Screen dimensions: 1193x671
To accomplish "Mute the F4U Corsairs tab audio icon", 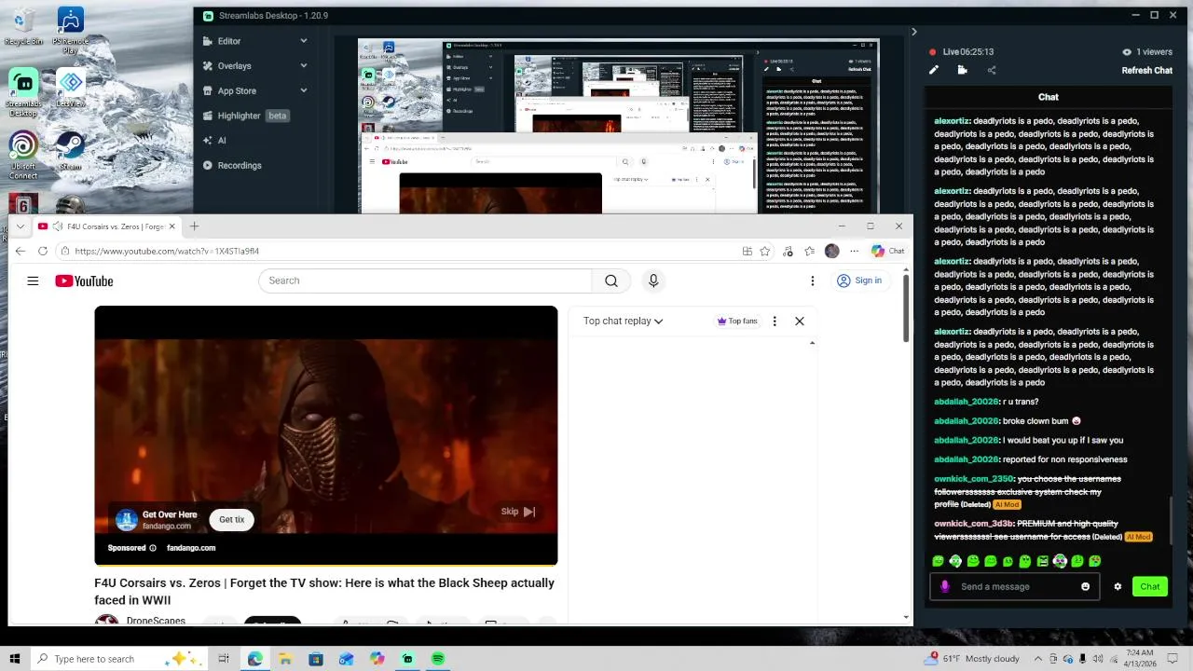I will (58, 226).
